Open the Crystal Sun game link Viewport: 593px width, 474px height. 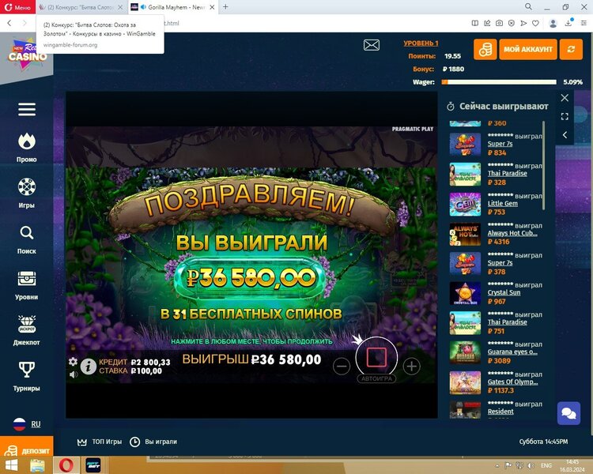(x=504, y=292)
